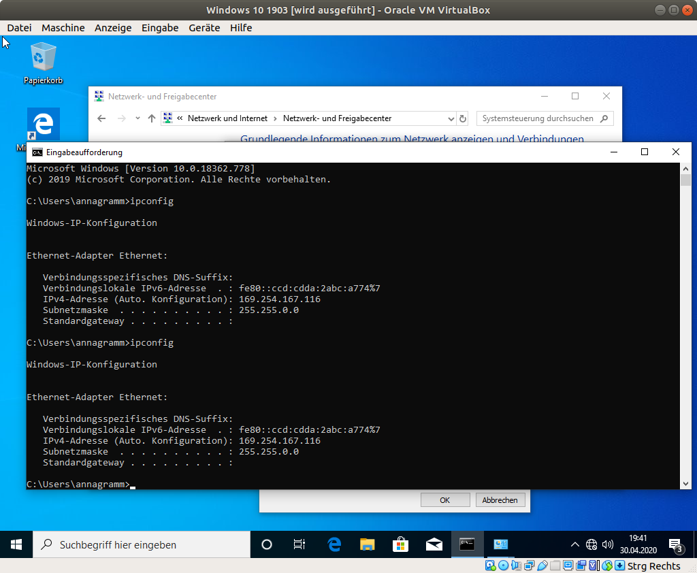Click the VirtualBox recording indicator
This screenshot has height=573, width=697.
pos(581,566)
